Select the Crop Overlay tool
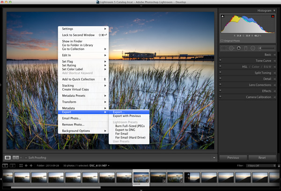This screenshot has height=191, width=281. (x=224, y=48)
